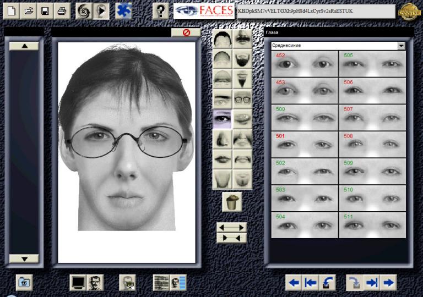Image resolution: width=423 pixels, height=297 pixels.
Task: Click the red prohibition sign button
Action: point(186,33)
